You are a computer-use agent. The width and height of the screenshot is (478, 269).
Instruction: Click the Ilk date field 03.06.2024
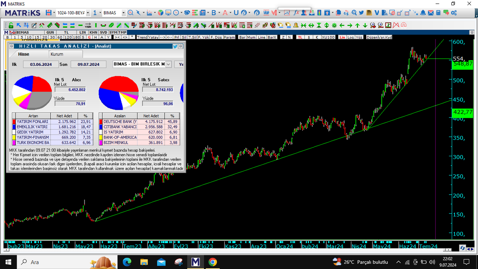coord(41,64)
